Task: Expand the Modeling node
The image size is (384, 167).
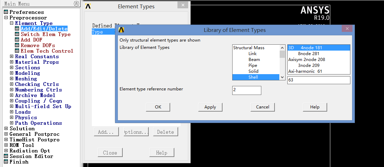Action: [x=11, y=73]
